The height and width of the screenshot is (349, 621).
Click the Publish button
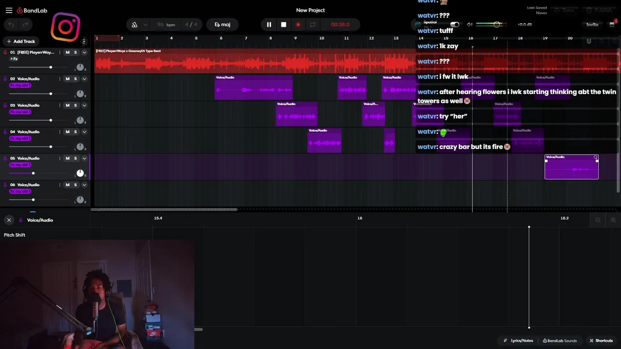(600, 10)
